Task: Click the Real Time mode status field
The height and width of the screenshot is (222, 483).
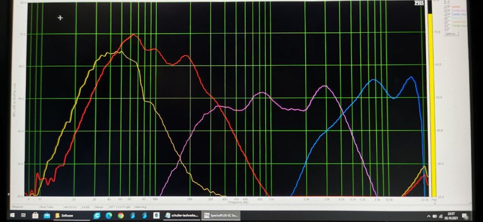Action: (x=50, y=207)
